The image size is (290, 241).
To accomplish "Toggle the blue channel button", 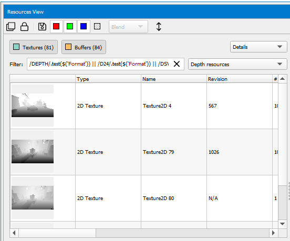I will coord(84,26).
